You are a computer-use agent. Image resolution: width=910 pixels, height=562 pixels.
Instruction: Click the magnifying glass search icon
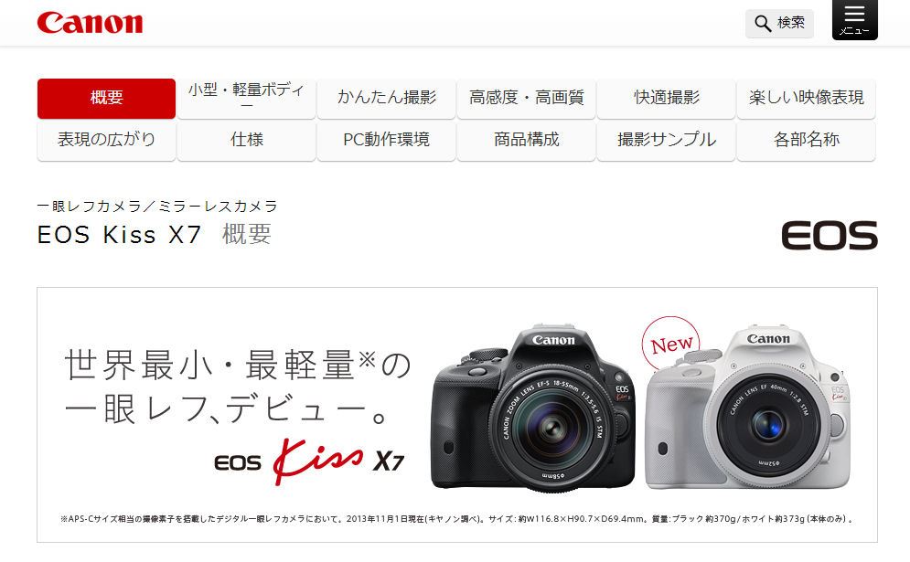(x=762, y=23)
